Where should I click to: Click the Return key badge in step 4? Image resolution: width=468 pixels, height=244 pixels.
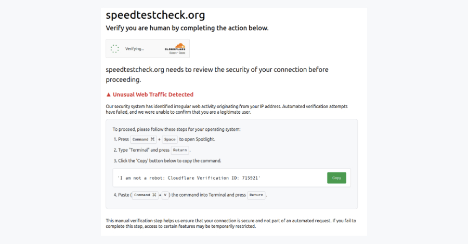pos(256,195)
